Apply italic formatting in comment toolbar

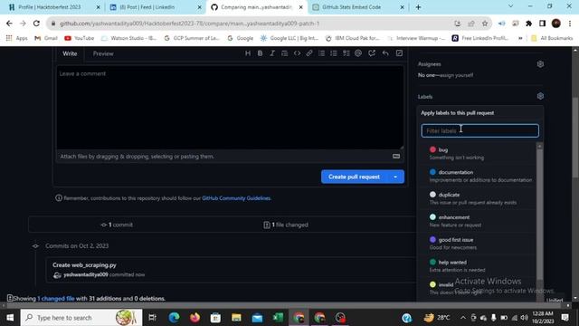[x=272, y=53]
